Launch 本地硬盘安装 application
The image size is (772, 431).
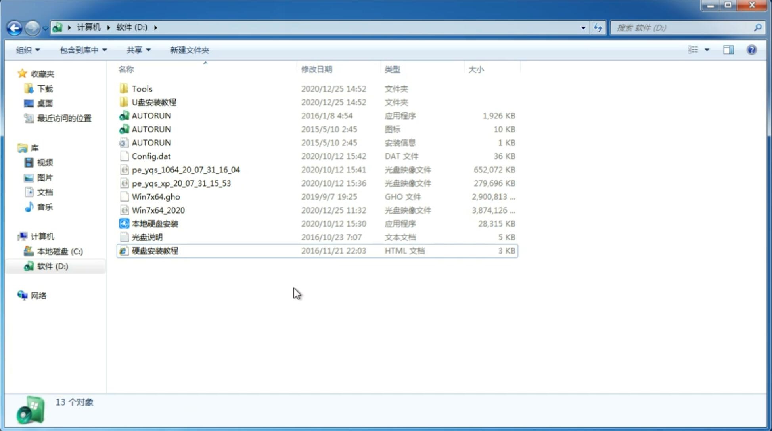[155, 223]
